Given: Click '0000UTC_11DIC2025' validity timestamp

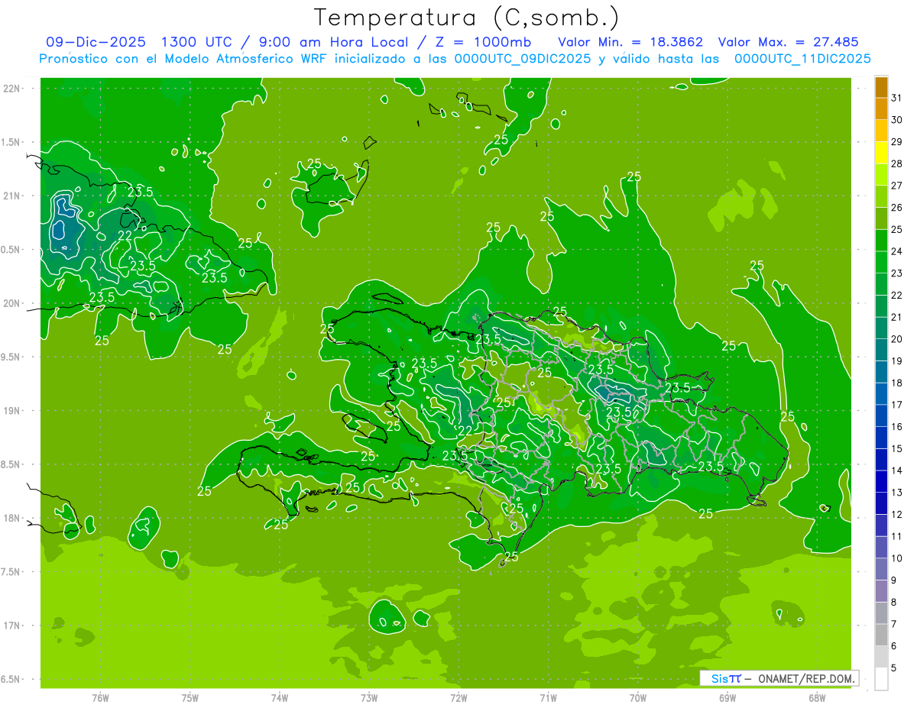Looking at the screenshot, I should pos(802,59).
